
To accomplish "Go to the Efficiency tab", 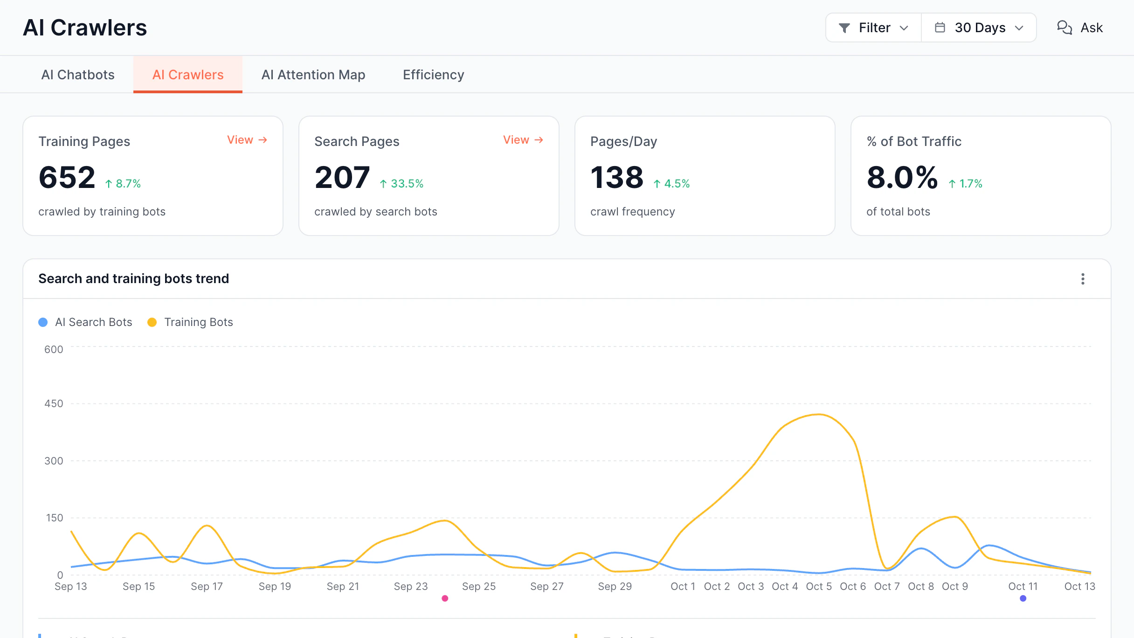I will pos(434,75).
